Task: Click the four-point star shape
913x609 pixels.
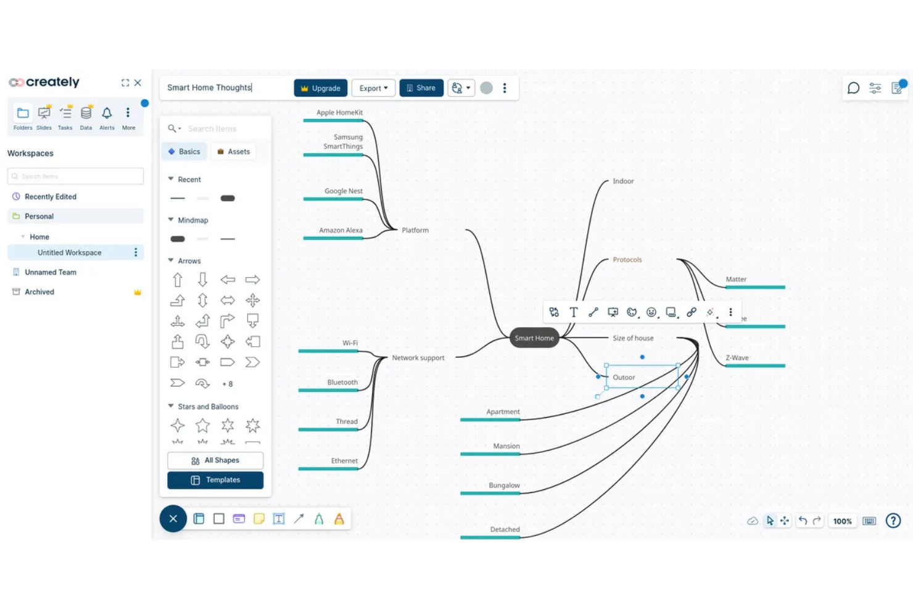Action: pyautogui.click(x=178, y=425)
